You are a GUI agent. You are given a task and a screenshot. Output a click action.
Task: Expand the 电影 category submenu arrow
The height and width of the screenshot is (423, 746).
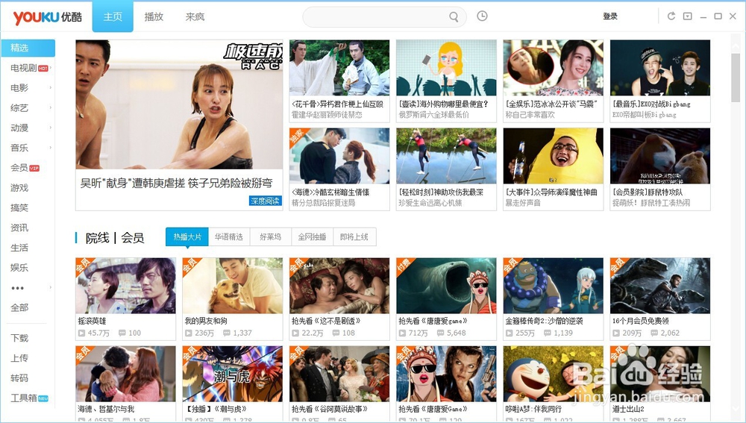[x=51, y=87]
